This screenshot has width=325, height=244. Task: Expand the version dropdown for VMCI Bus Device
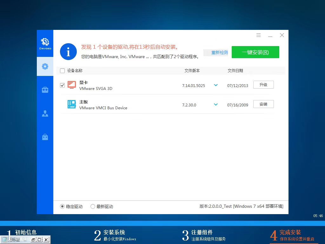[216, 104]
